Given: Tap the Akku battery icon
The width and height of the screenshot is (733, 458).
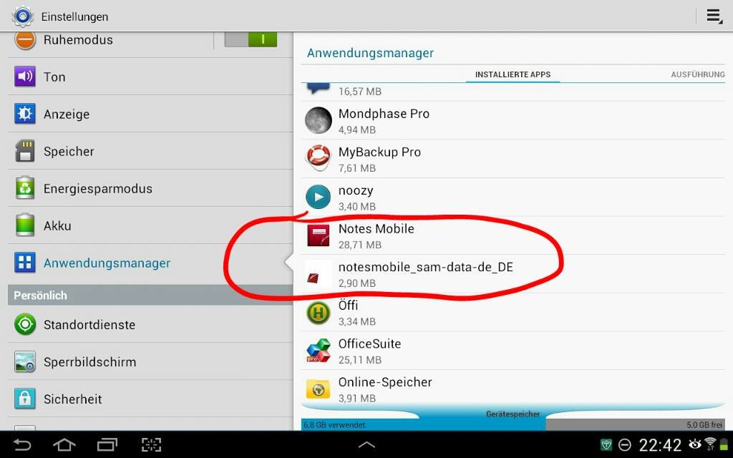Looking at the screenshot, I should coord(25,225).
